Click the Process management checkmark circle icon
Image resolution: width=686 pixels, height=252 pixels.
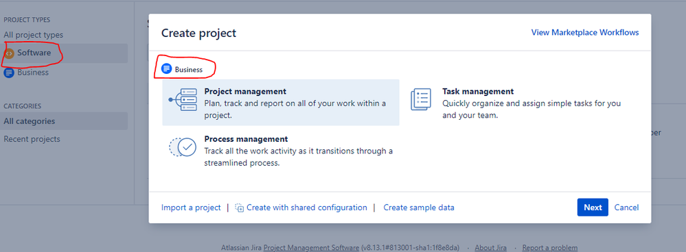pos(183,147)
